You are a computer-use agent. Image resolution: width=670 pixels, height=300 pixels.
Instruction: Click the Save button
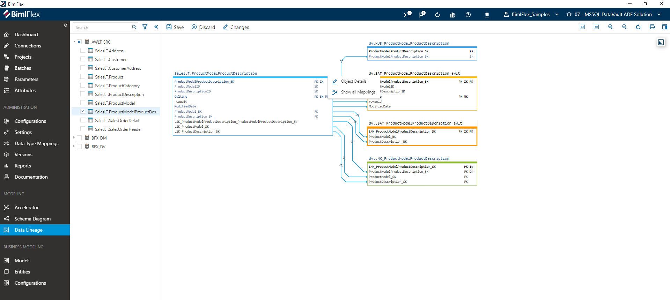(175, 27)
